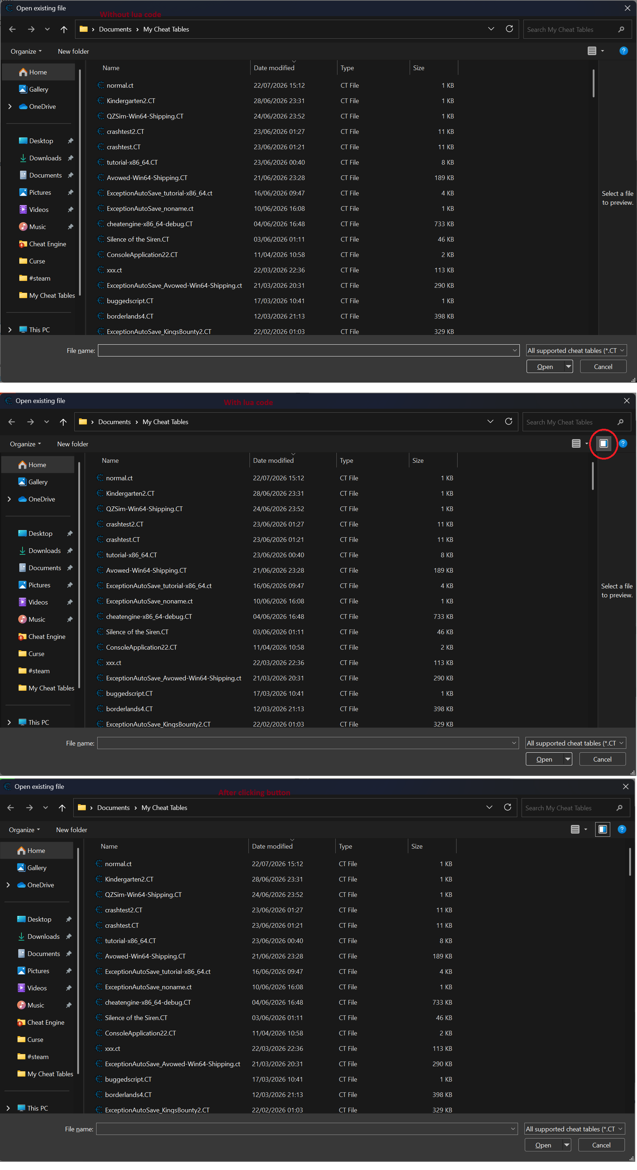Expand the address bar history dropdown in the middle dialog
Viewport: 637px width, 1170px height.
click(490, 422)
